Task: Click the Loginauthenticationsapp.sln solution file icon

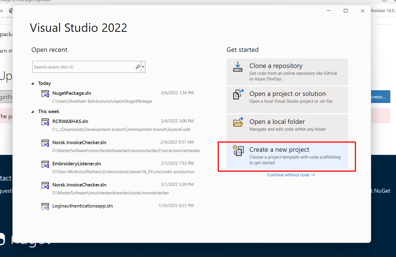Action: (45, 207)
